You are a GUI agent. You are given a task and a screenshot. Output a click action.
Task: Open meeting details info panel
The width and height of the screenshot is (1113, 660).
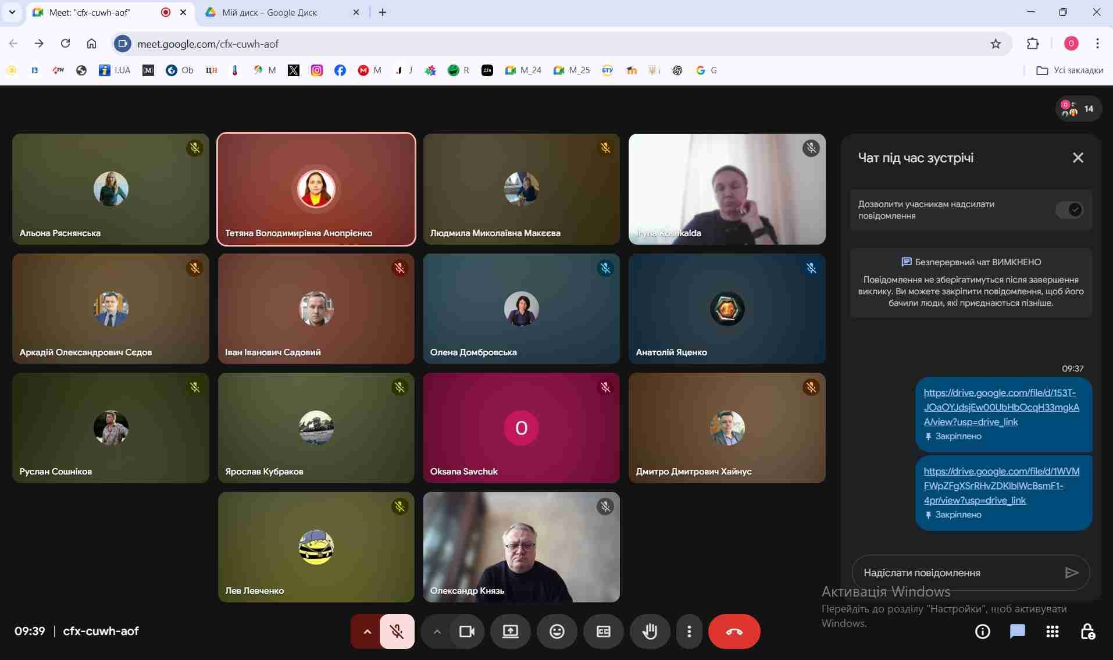[982, 632]
